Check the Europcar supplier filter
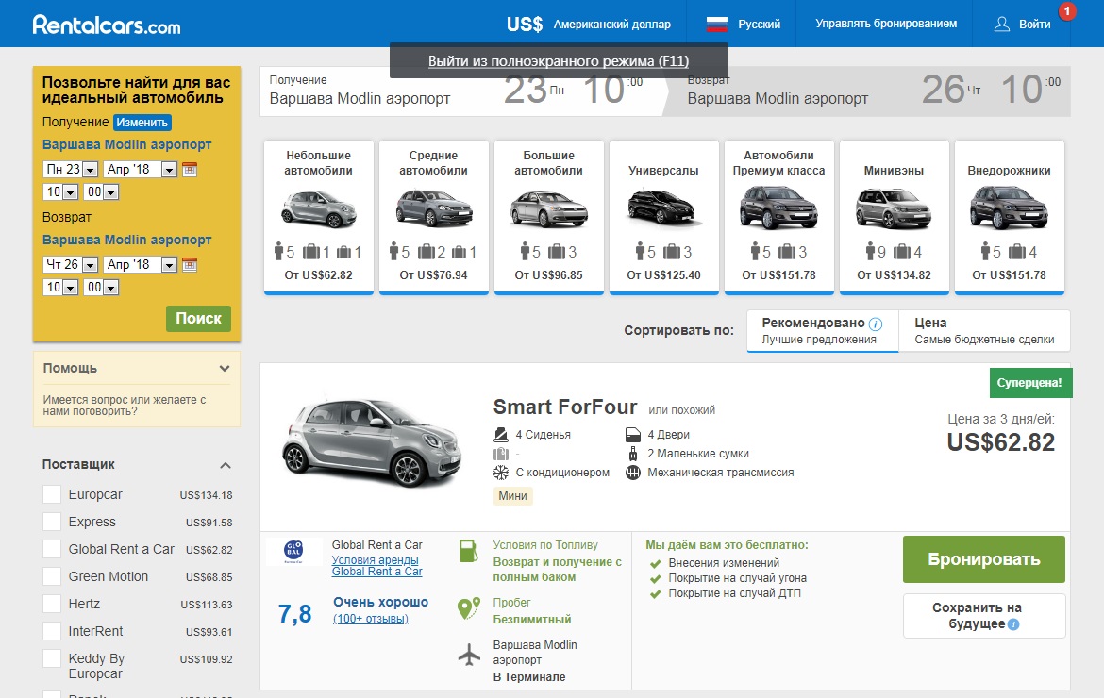Image resolution: width=1104 pixels, height=698 pixels. (x=51, y=494)
